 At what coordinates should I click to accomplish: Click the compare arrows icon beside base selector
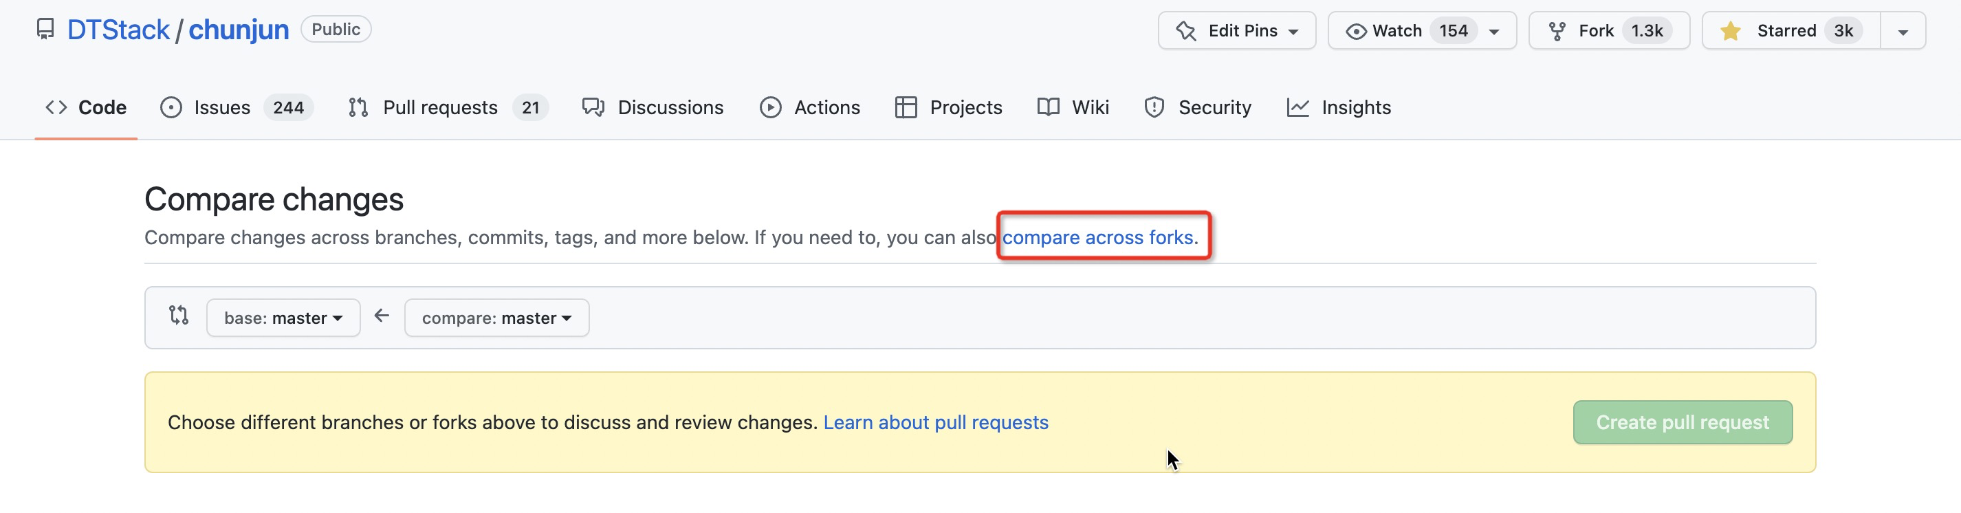tap(179, 316)
